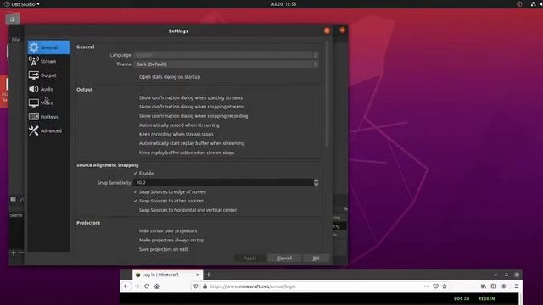The height and width of the screenshot is (305, 543).
Task: Open Home folder icon on desktop
Action: point(13,19)
